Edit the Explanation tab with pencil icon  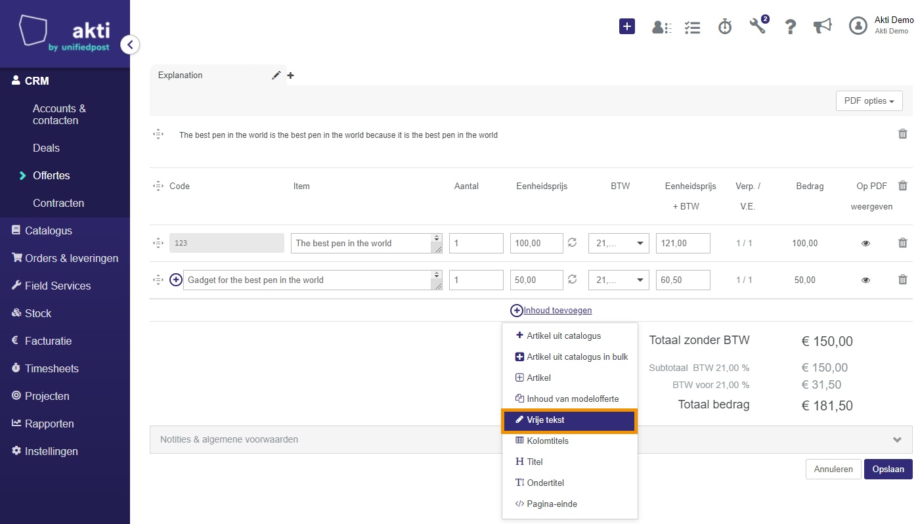tap(276, 75)
